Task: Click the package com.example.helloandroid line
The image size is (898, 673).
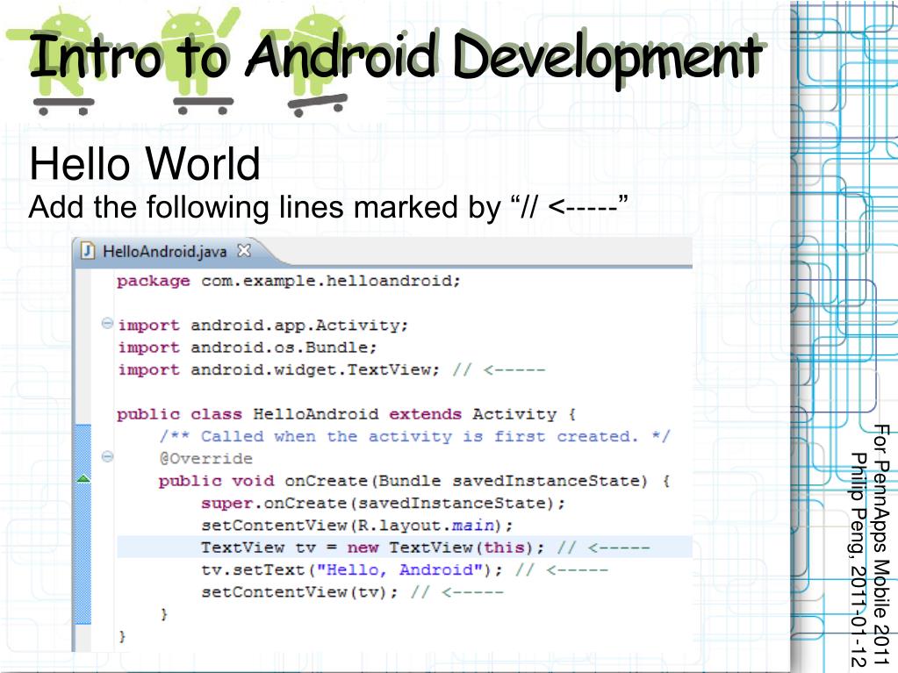Action: 288,281
